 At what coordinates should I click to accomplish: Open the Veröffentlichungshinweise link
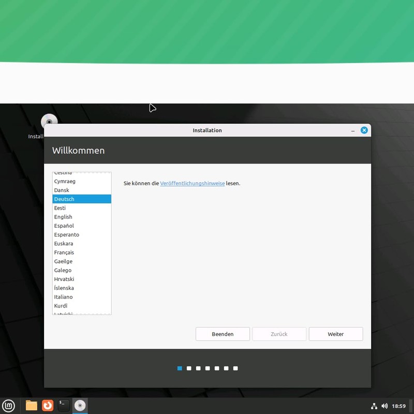pos(192,183)
